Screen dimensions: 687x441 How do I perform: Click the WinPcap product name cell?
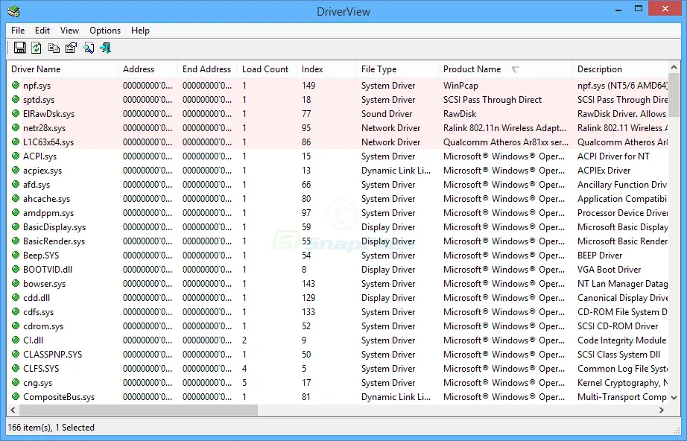[460, 86]
